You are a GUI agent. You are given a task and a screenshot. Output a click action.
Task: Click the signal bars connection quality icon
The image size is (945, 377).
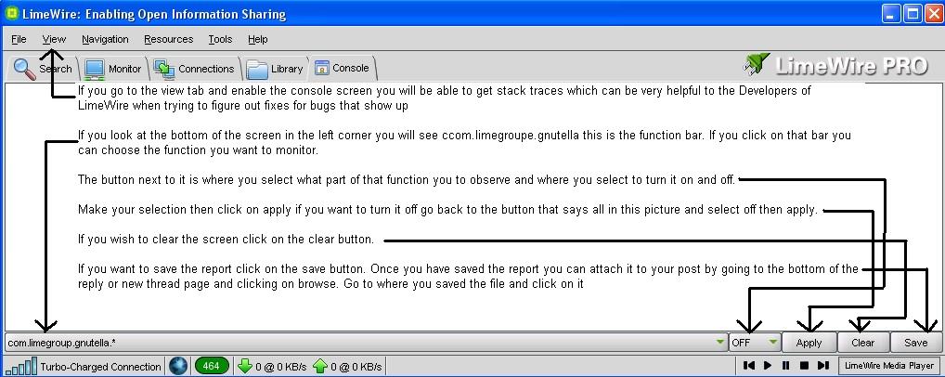pos(21,366)
